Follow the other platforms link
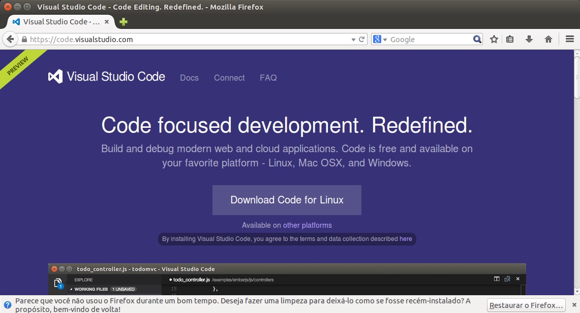Viewport: 580px width, 313px height. 307,225
